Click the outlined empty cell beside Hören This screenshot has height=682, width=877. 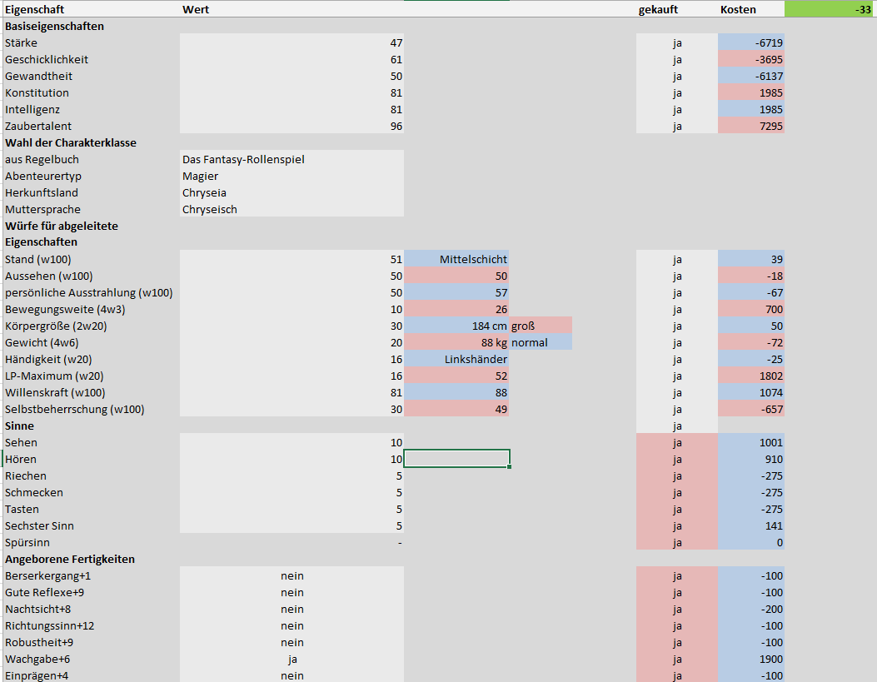point(456,459)
